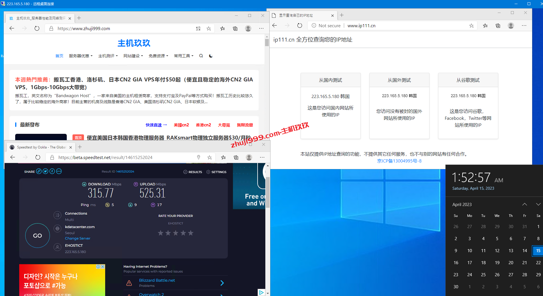The image size is (543, 296).
Task: Click Change Server link on Speedtest
Action: (x=77, y=238)
